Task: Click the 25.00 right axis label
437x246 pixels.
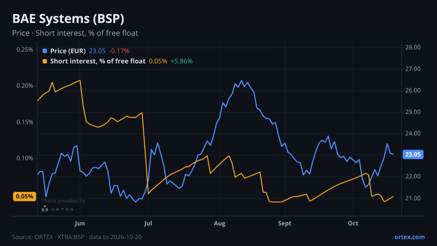Action: tap(413, 112)
